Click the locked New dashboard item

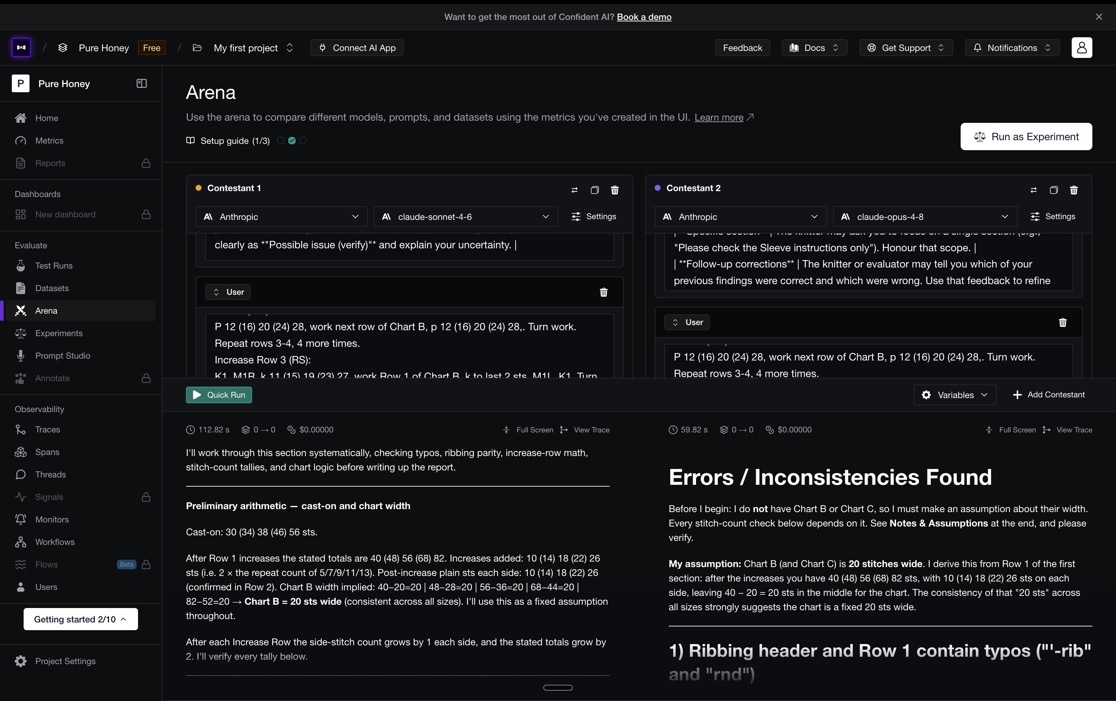tap(81, 214)
